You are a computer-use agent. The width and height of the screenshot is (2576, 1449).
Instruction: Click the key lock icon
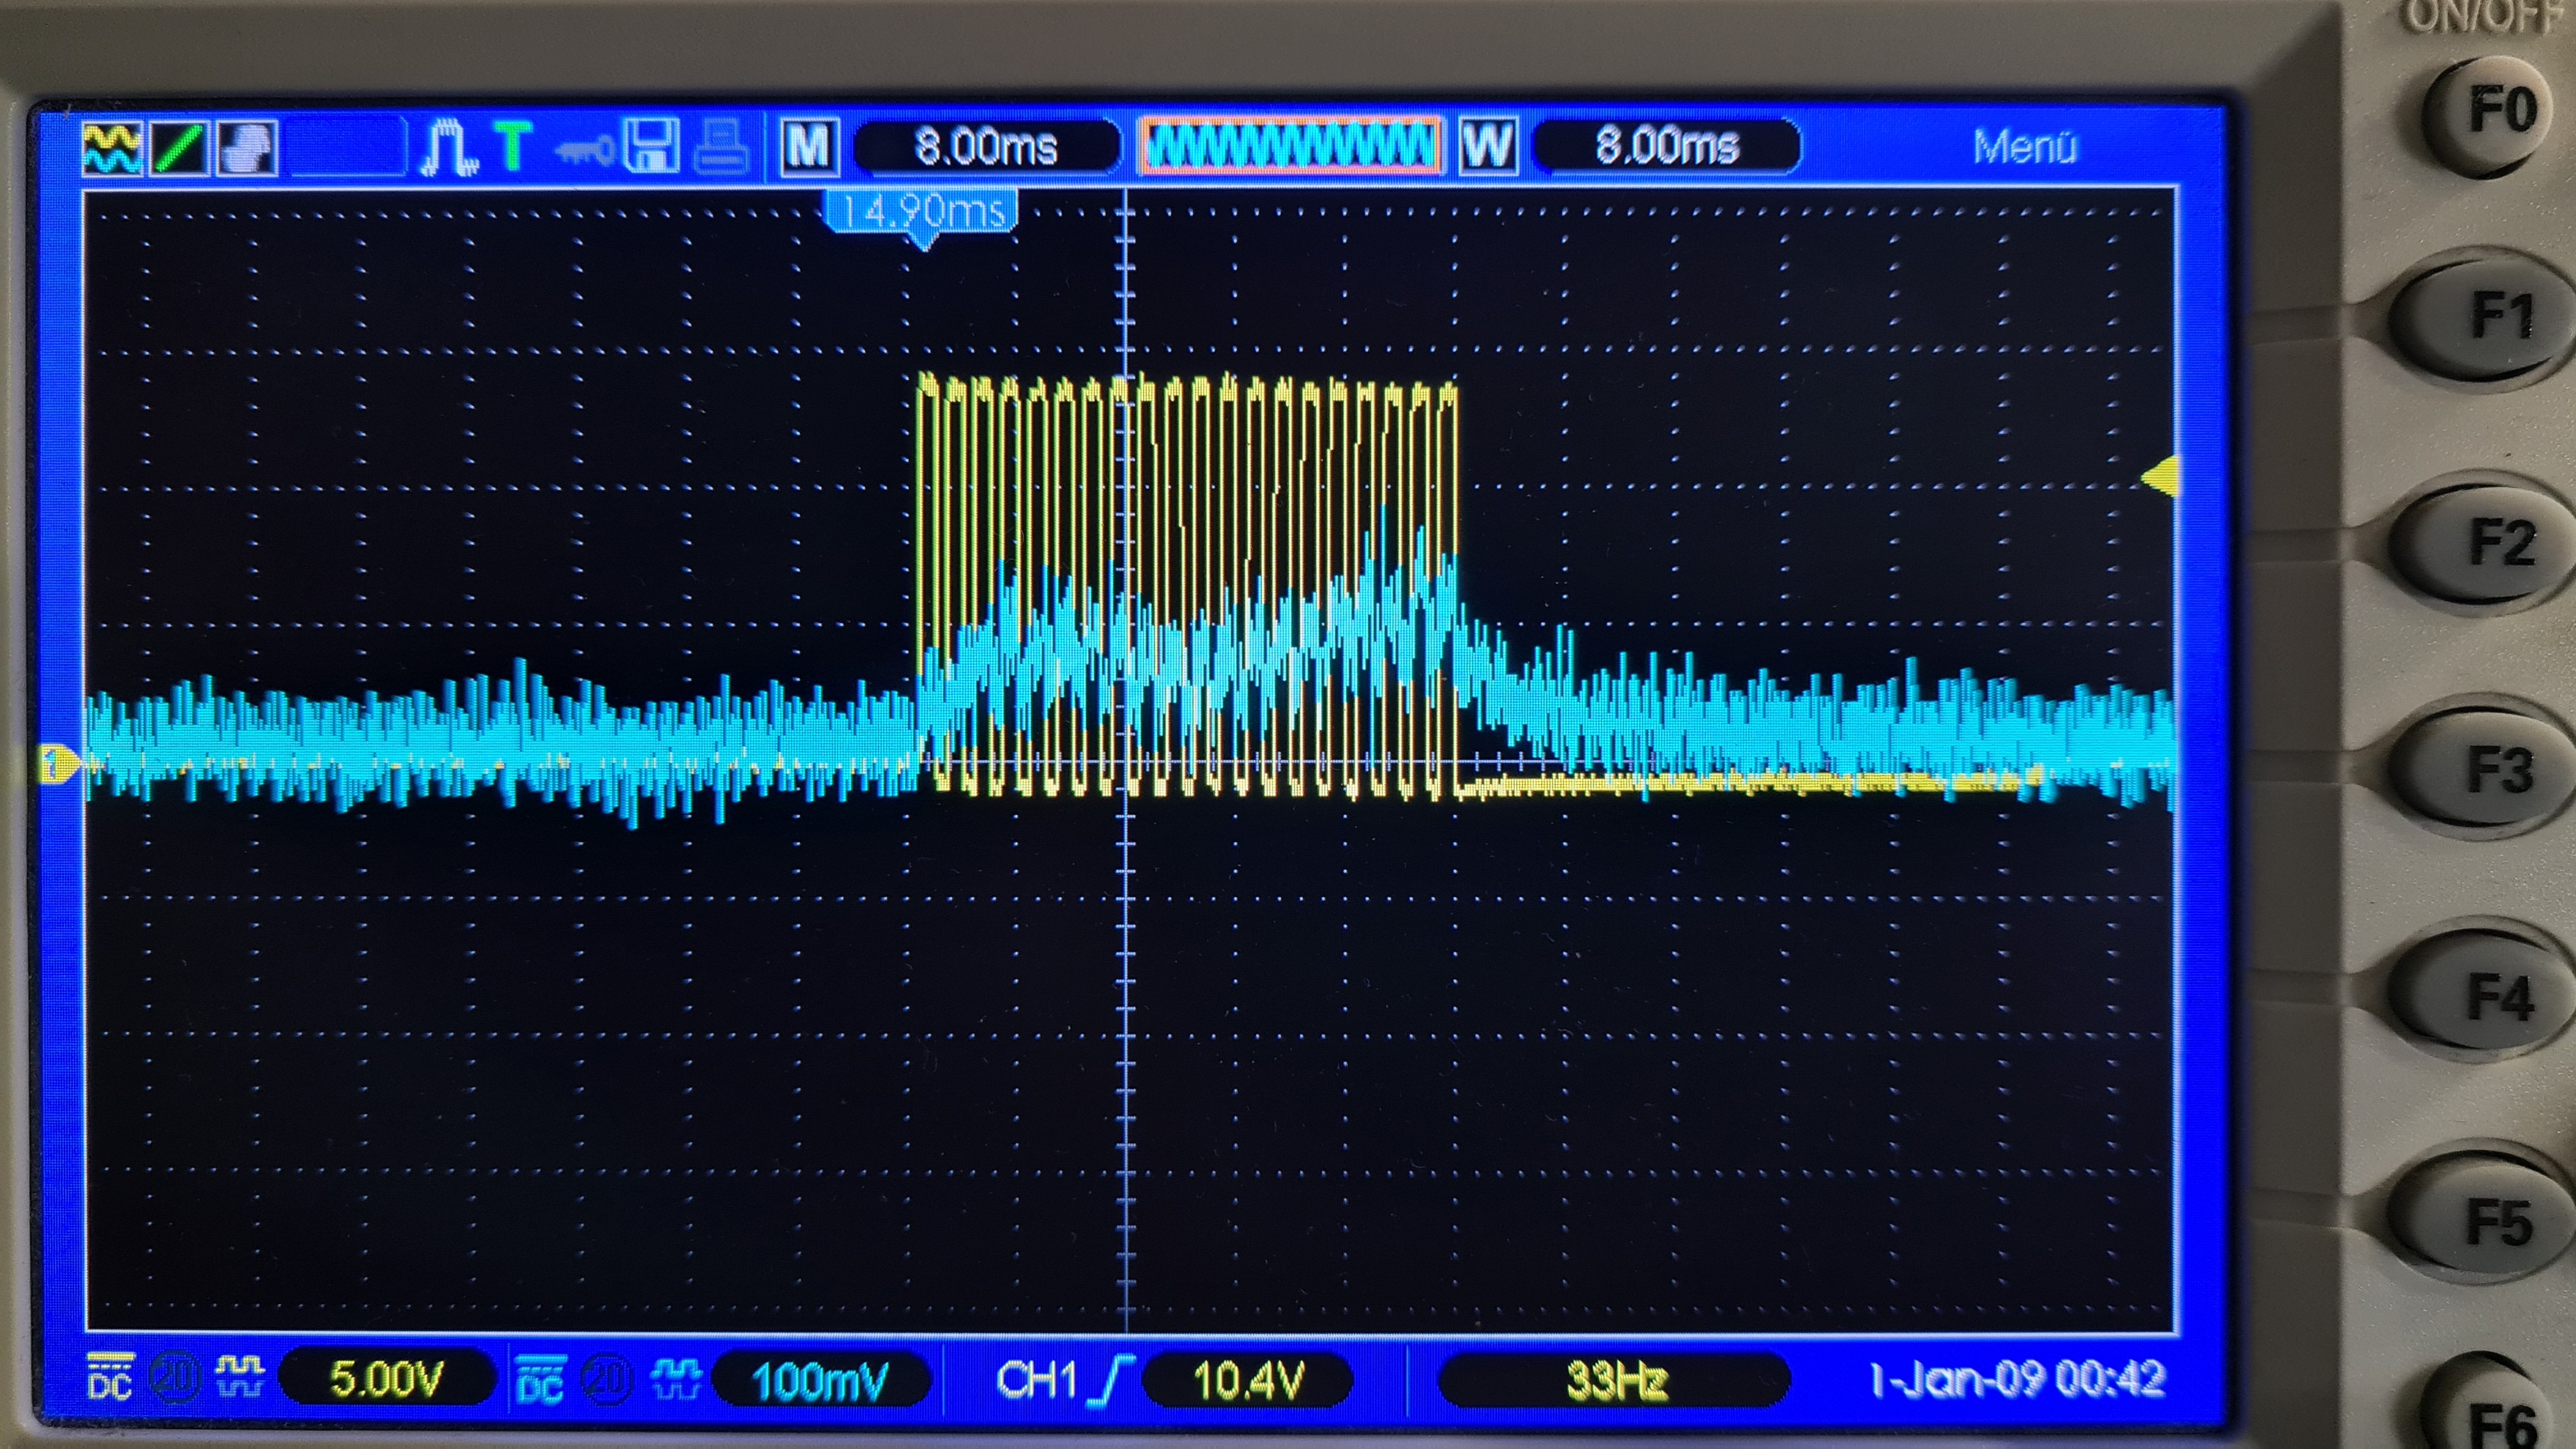point(585,151)
